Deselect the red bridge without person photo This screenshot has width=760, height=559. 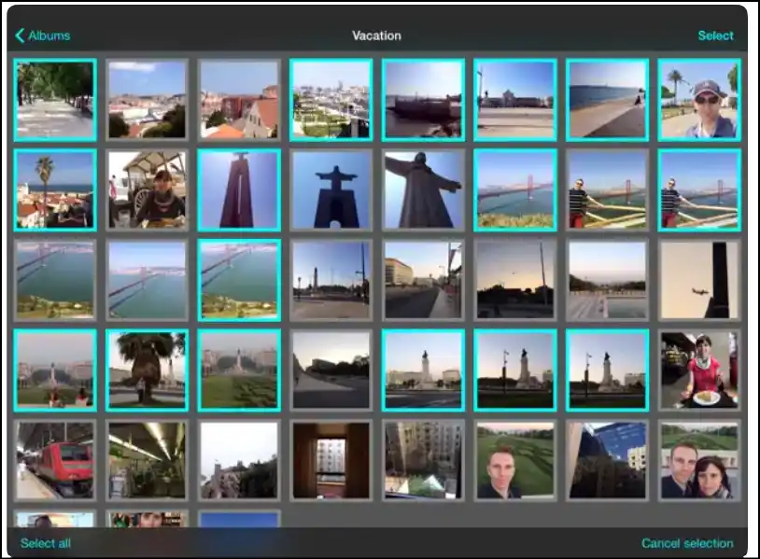click(x=515, y=189)
